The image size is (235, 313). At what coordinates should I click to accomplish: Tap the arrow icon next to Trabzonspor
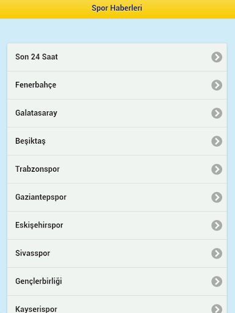click(x=217, y=169)
